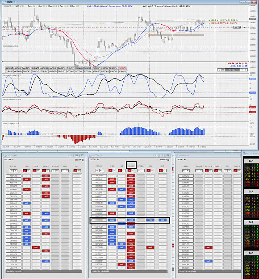Click the next-arrow button in the chart's small control bar

(246, 70)
